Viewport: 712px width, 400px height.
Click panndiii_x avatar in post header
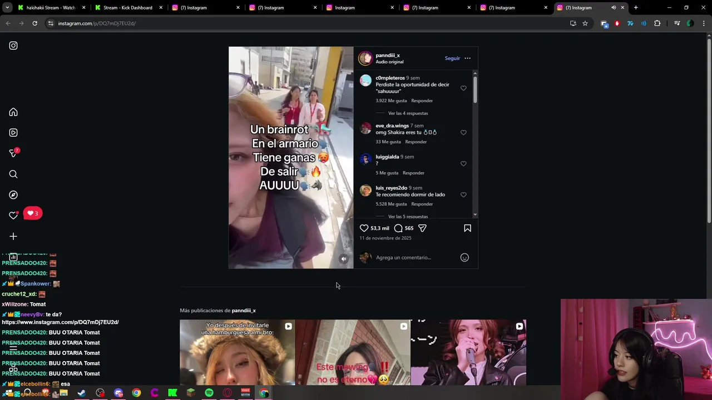365,58
